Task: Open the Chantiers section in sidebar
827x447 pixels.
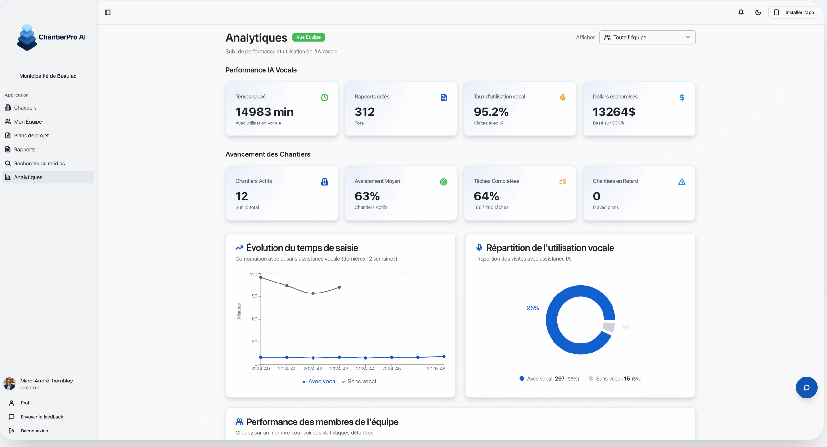Action: coord(25,107)
